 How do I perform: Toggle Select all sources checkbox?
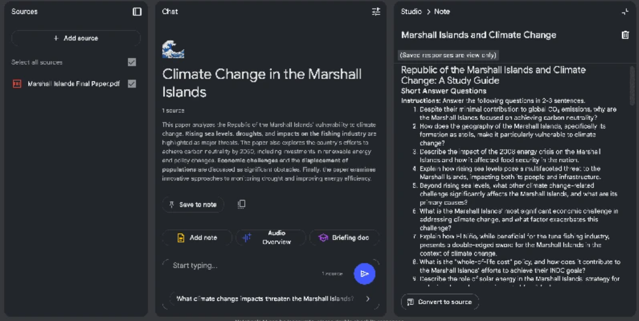click(132, 62)
